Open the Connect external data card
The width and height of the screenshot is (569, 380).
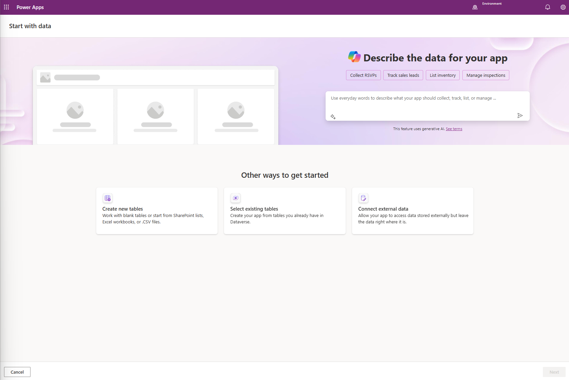413,211
